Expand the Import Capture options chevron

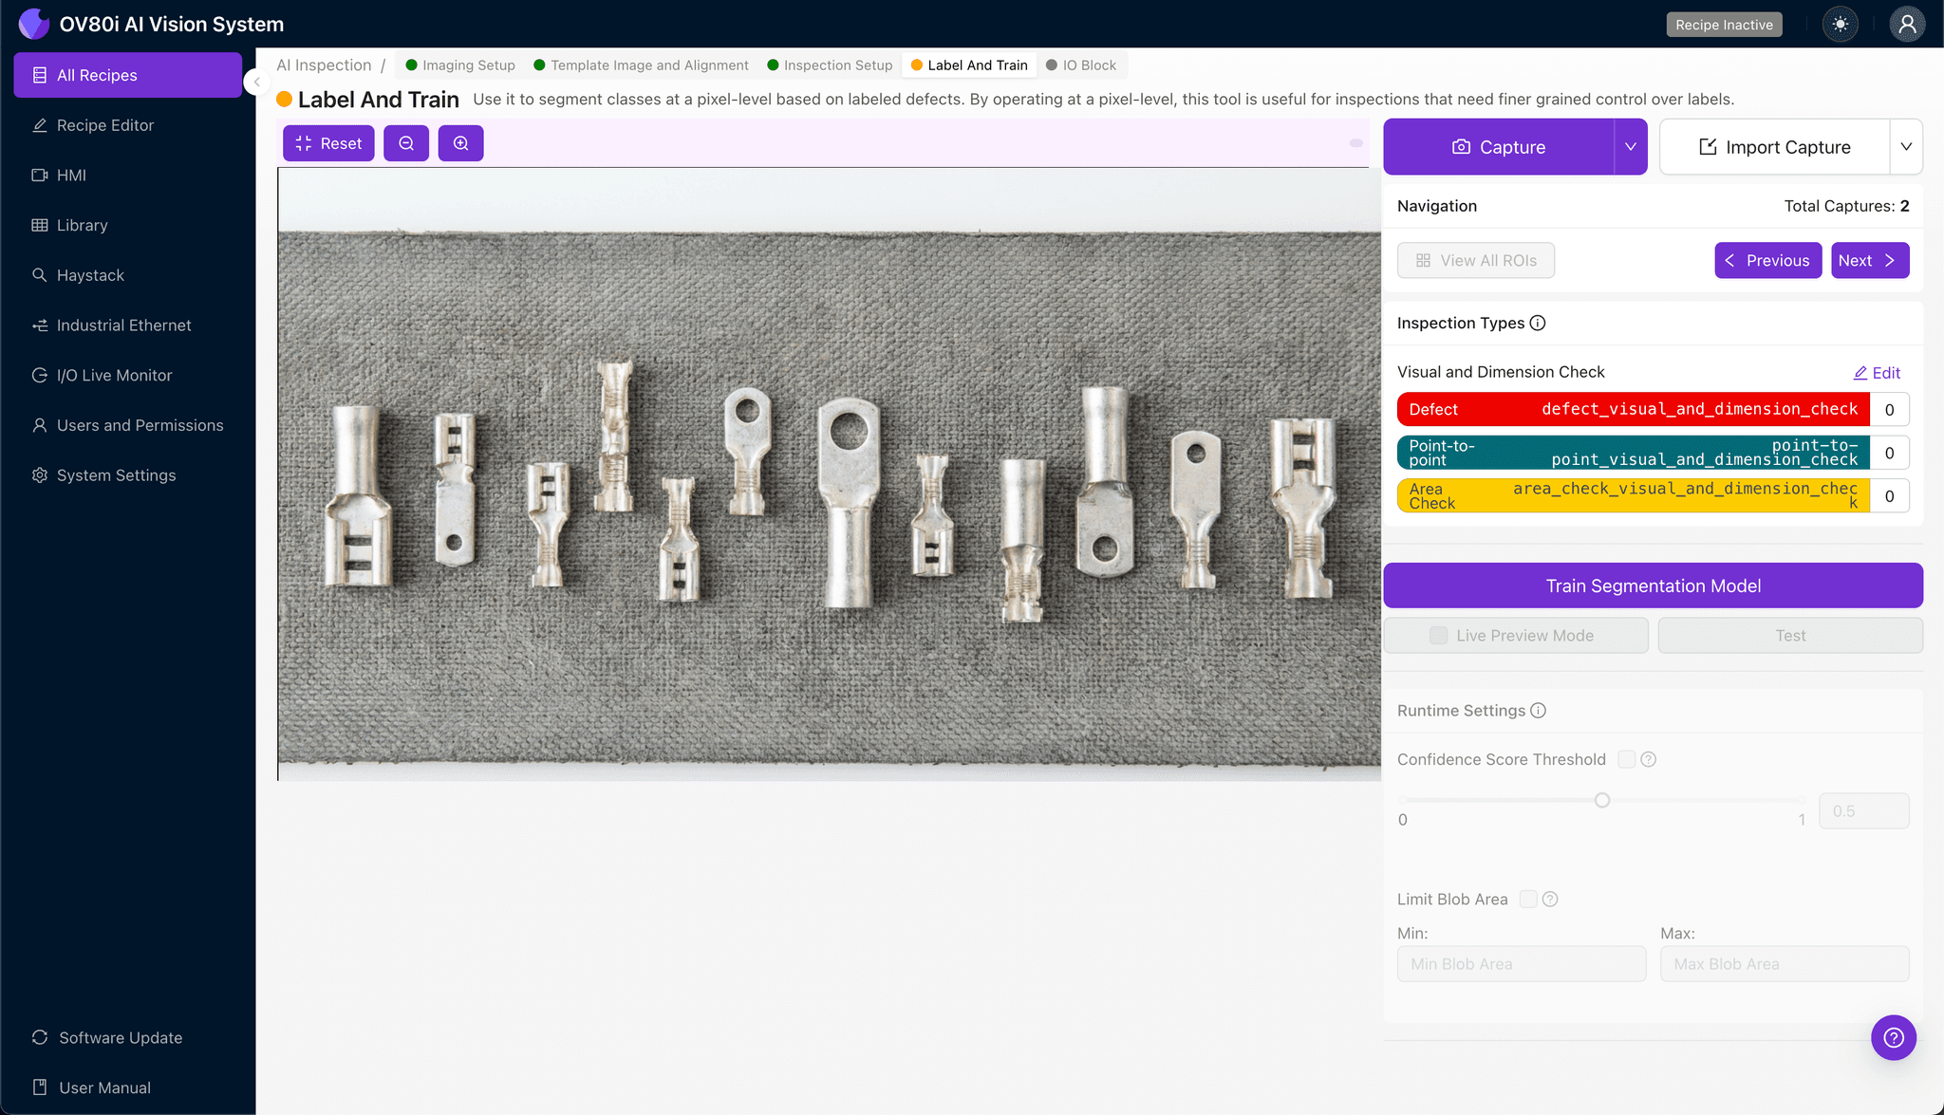click(1908, 146)
